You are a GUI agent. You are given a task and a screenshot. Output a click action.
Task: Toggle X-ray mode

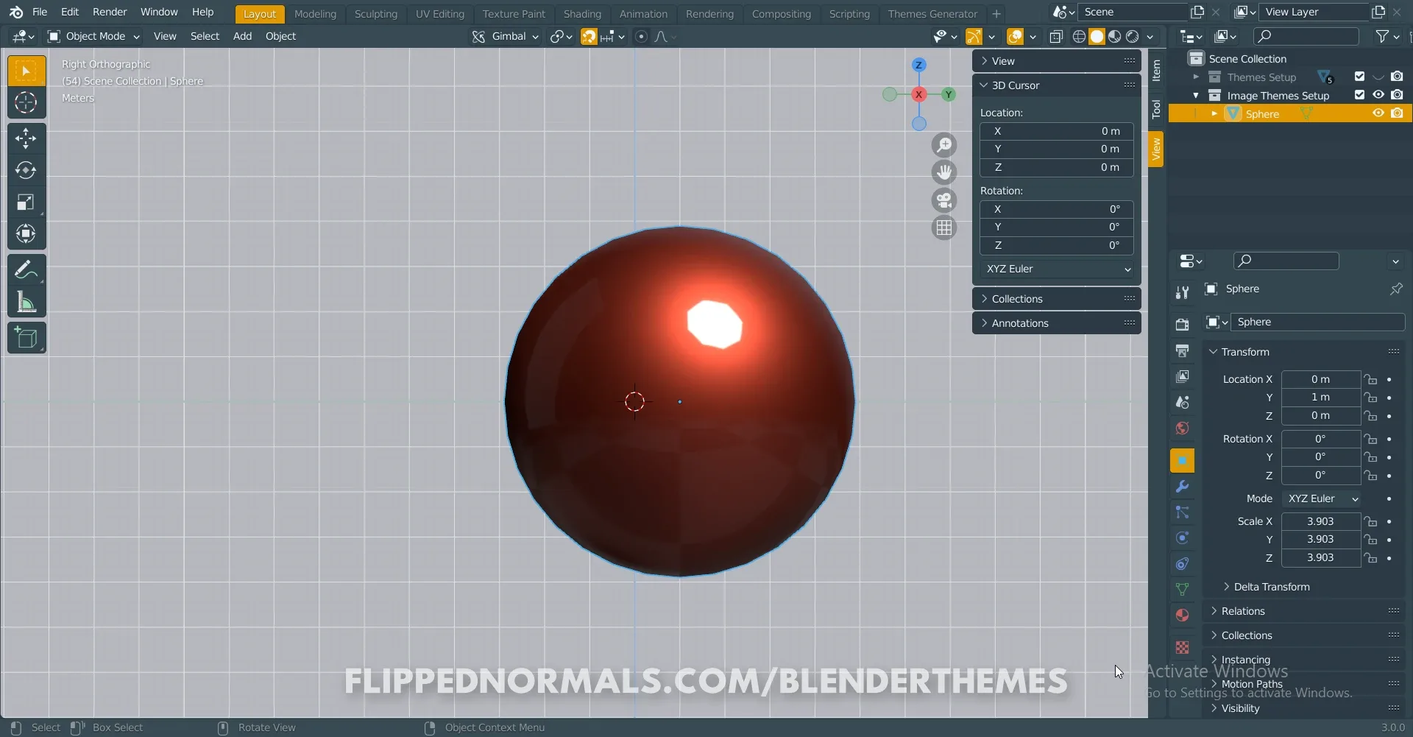(x=1056, y=37)
